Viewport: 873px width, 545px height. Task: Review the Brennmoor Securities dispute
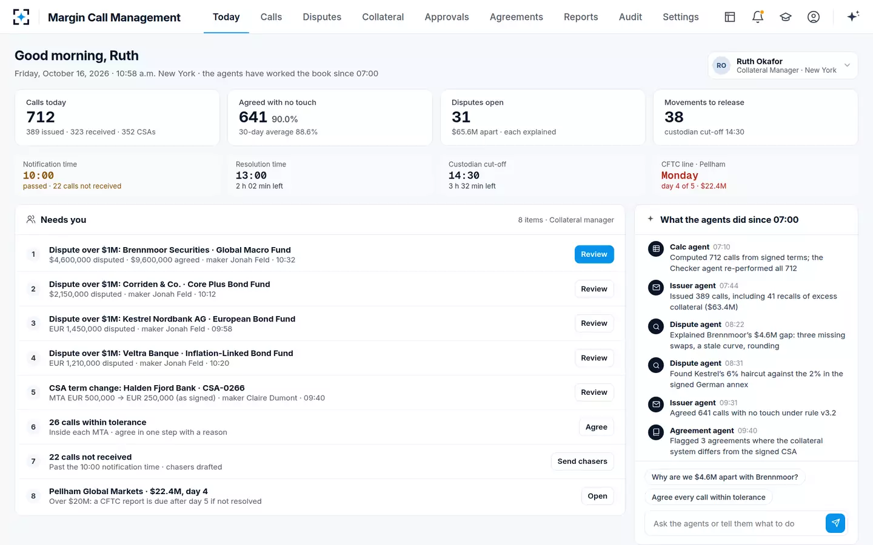coord(594,254)
